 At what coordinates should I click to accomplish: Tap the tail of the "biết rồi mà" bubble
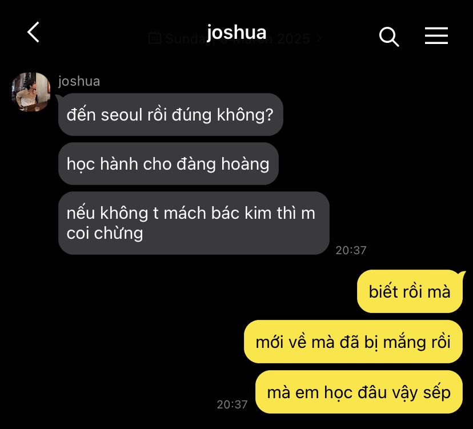[462, 274]
